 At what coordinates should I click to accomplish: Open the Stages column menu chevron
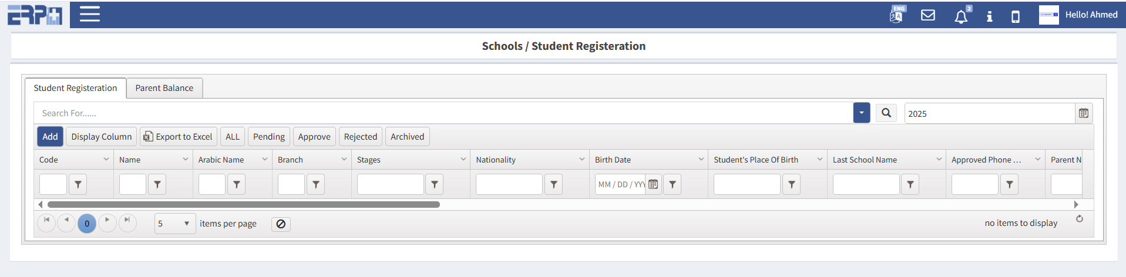coord(463,159)
